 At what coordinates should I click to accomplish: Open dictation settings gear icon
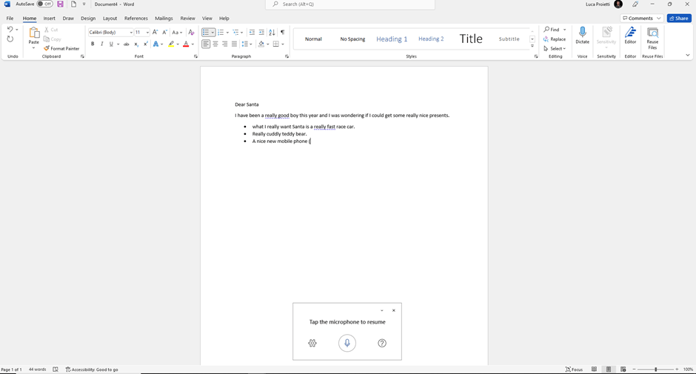(312, 343)
